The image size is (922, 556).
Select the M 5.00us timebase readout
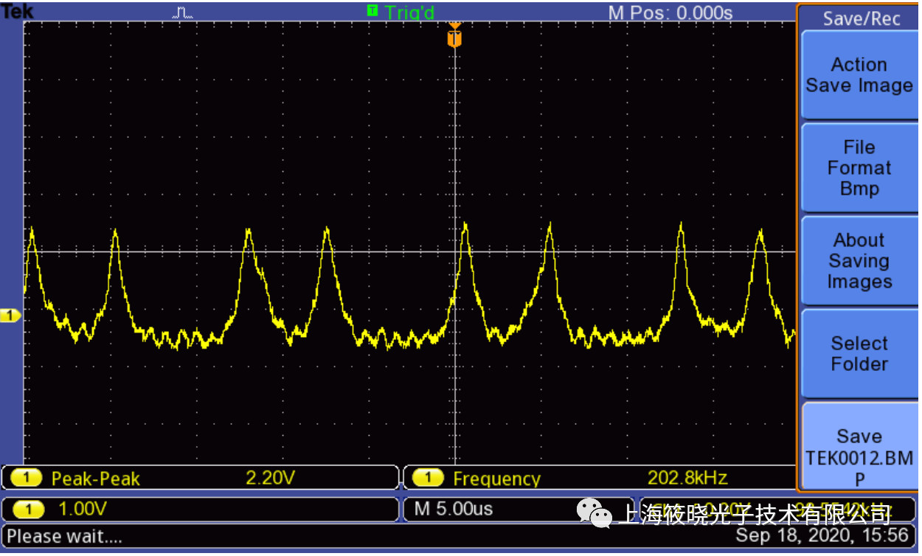453,509
